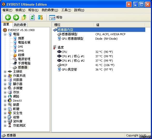Click the chip icon beside 感應器 in tree

click(15, 68)
